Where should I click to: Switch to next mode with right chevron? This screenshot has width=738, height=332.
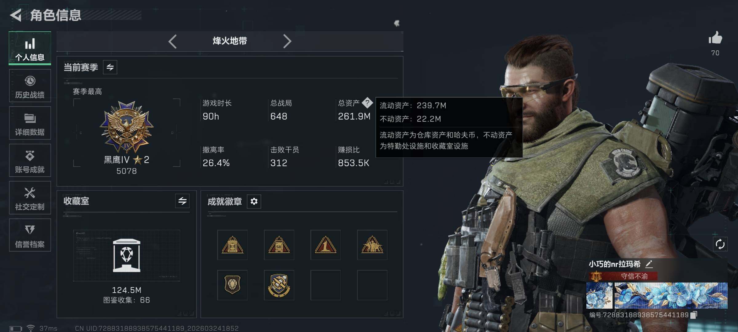[287, 41]
